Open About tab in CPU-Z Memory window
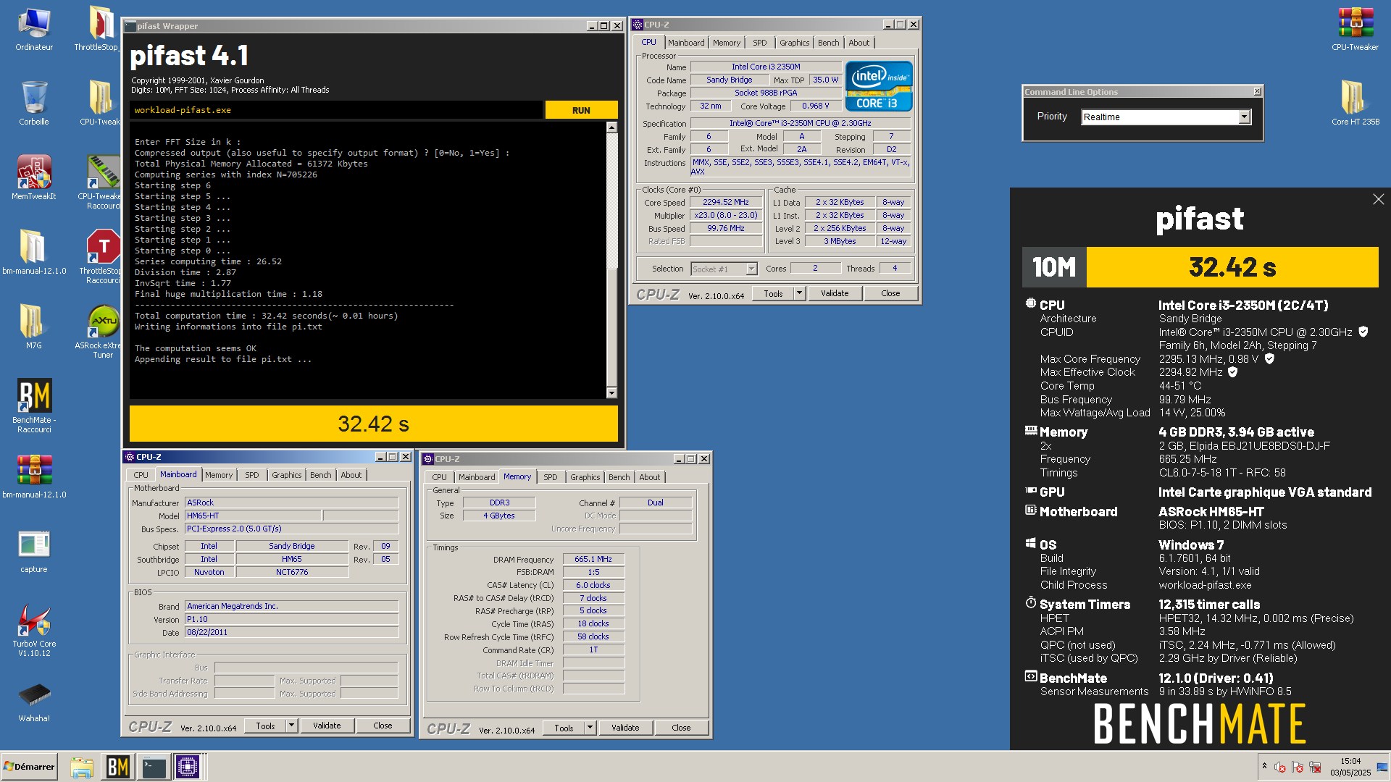1391x782 pixels. point(649,477)
